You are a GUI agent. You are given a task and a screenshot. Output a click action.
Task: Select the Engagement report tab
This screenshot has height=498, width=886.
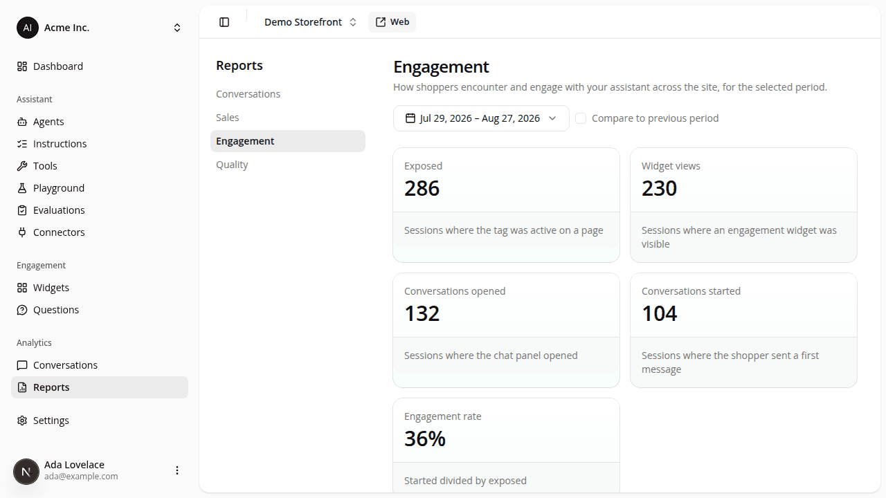click(288, 141)
